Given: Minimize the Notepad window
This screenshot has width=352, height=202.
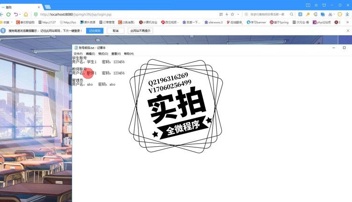Looking at the screenshot, I should pyautogui.click(x=334, y=48).
